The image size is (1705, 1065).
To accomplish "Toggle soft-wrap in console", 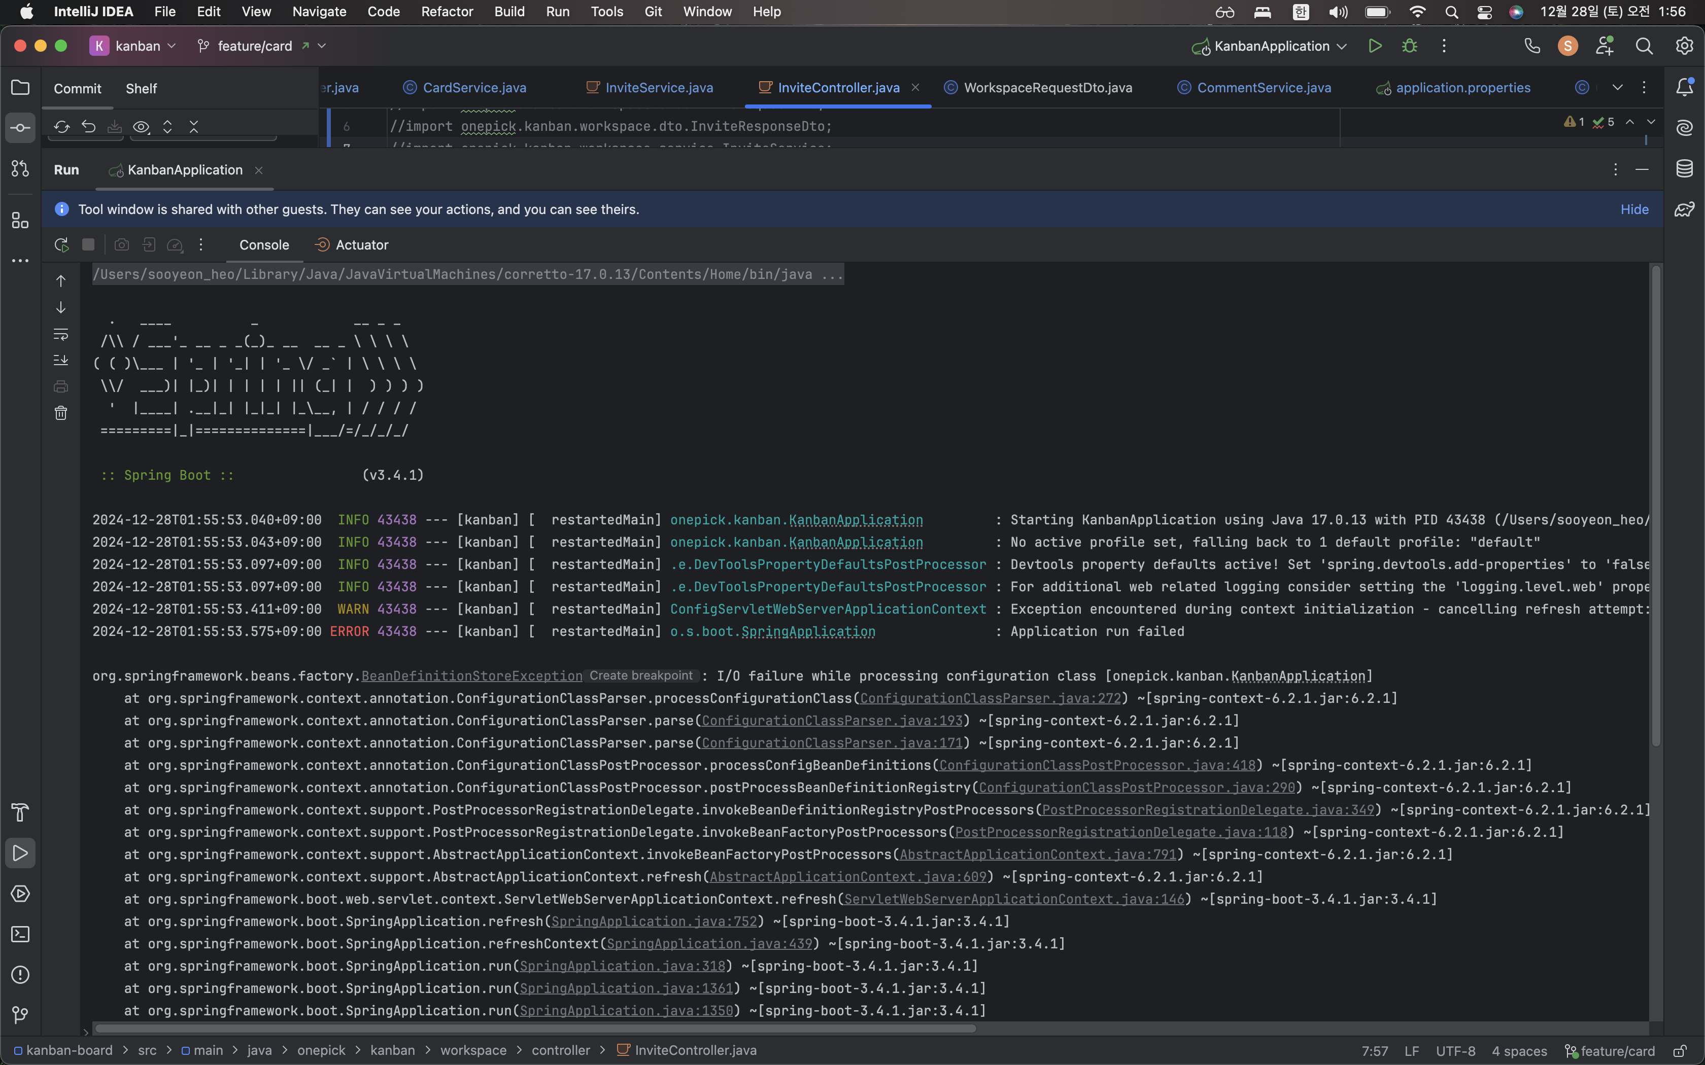I will (61, 334).
